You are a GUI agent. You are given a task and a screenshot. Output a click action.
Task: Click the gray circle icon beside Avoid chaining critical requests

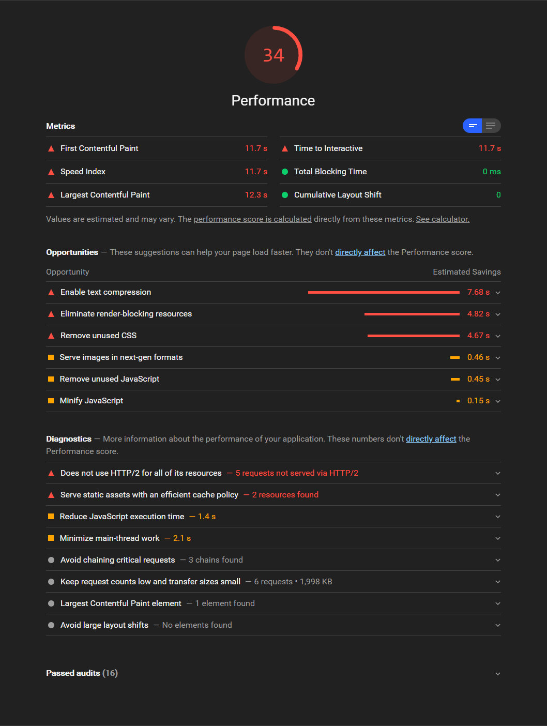point(51,560)
